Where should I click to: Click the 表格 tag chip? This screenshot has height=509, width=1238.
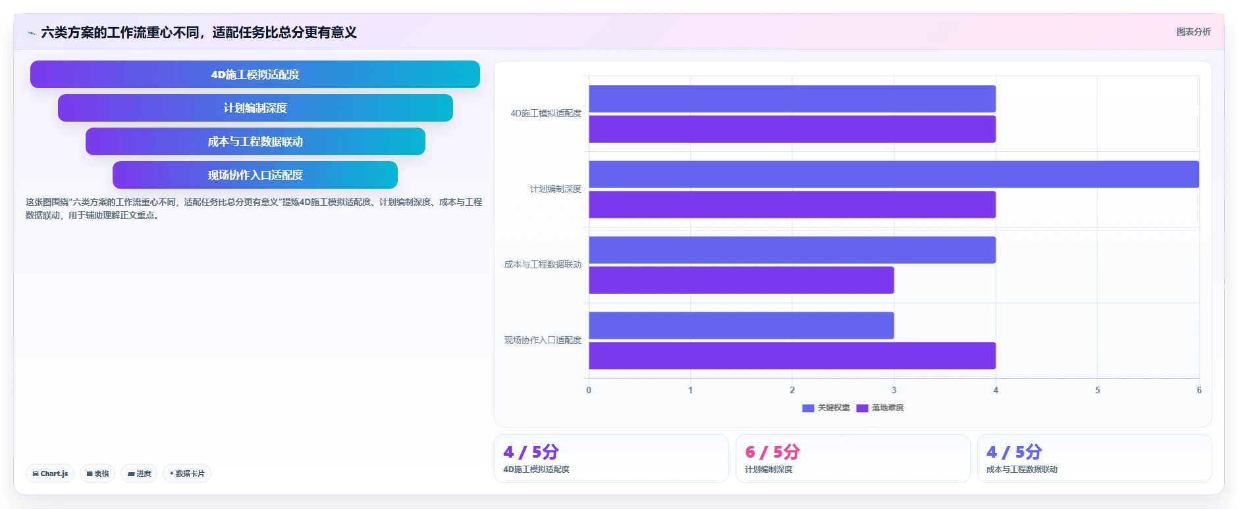97,473
